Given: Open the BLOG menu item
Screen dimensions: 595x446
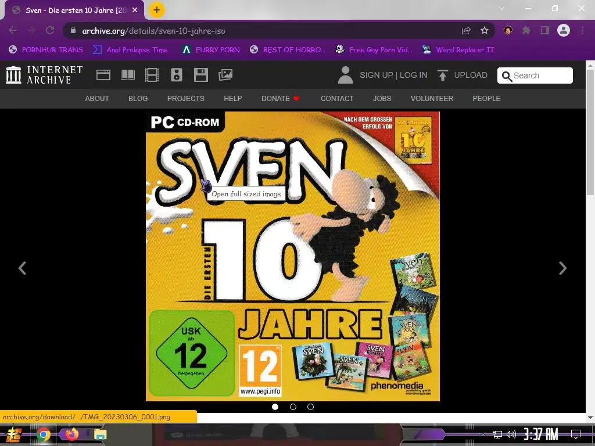Looking at the screenshot, I should coord(138,99).
